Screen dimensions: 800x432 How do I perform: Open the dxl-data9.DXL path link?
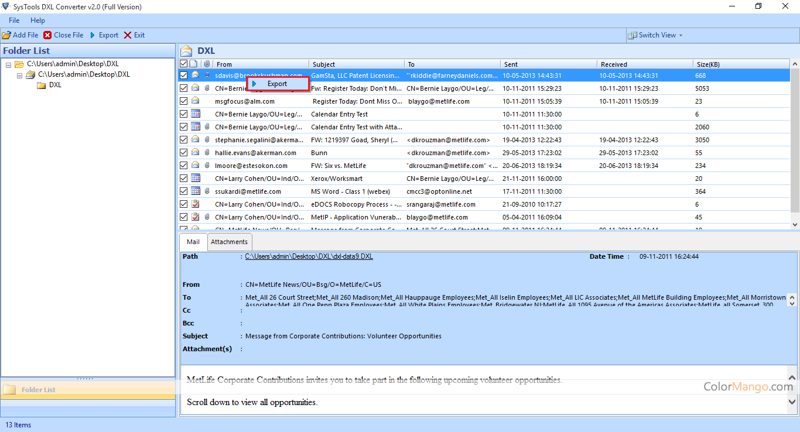pos(309,256)
